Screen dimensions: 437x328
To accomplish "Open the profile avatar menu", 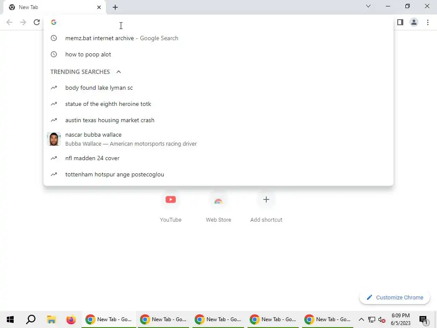I will (414, 22).
